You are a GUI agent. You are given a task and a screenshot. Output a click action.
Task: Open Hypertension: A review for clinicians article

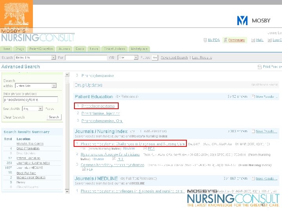(x=110, y=154)
